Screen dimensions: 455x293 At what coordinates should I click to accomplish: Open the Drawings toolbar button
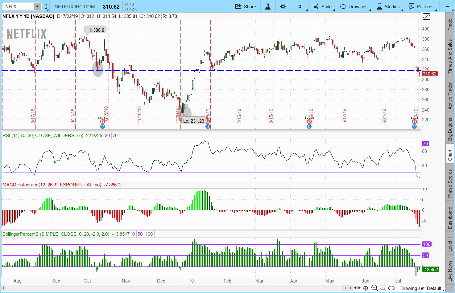tap(354, 6)
